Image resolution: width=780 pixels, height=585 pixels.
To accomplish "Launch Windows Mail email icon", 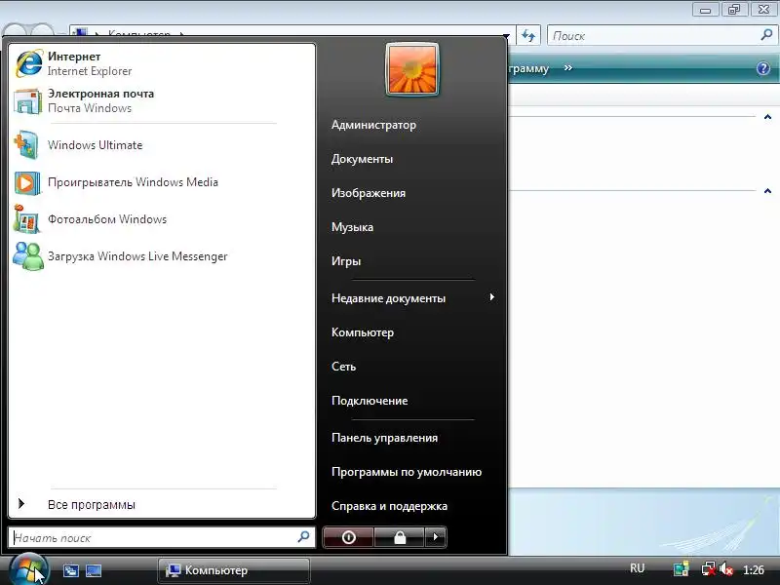I will click(28, 101).
